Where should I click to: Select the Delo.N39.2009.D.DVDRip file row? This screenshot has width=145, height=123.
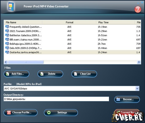point(72,48)
